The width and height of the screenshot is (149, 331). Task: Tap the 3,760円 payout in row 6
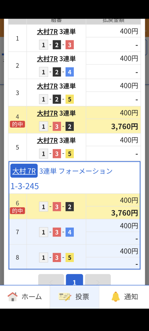click(x=125, y=213)
